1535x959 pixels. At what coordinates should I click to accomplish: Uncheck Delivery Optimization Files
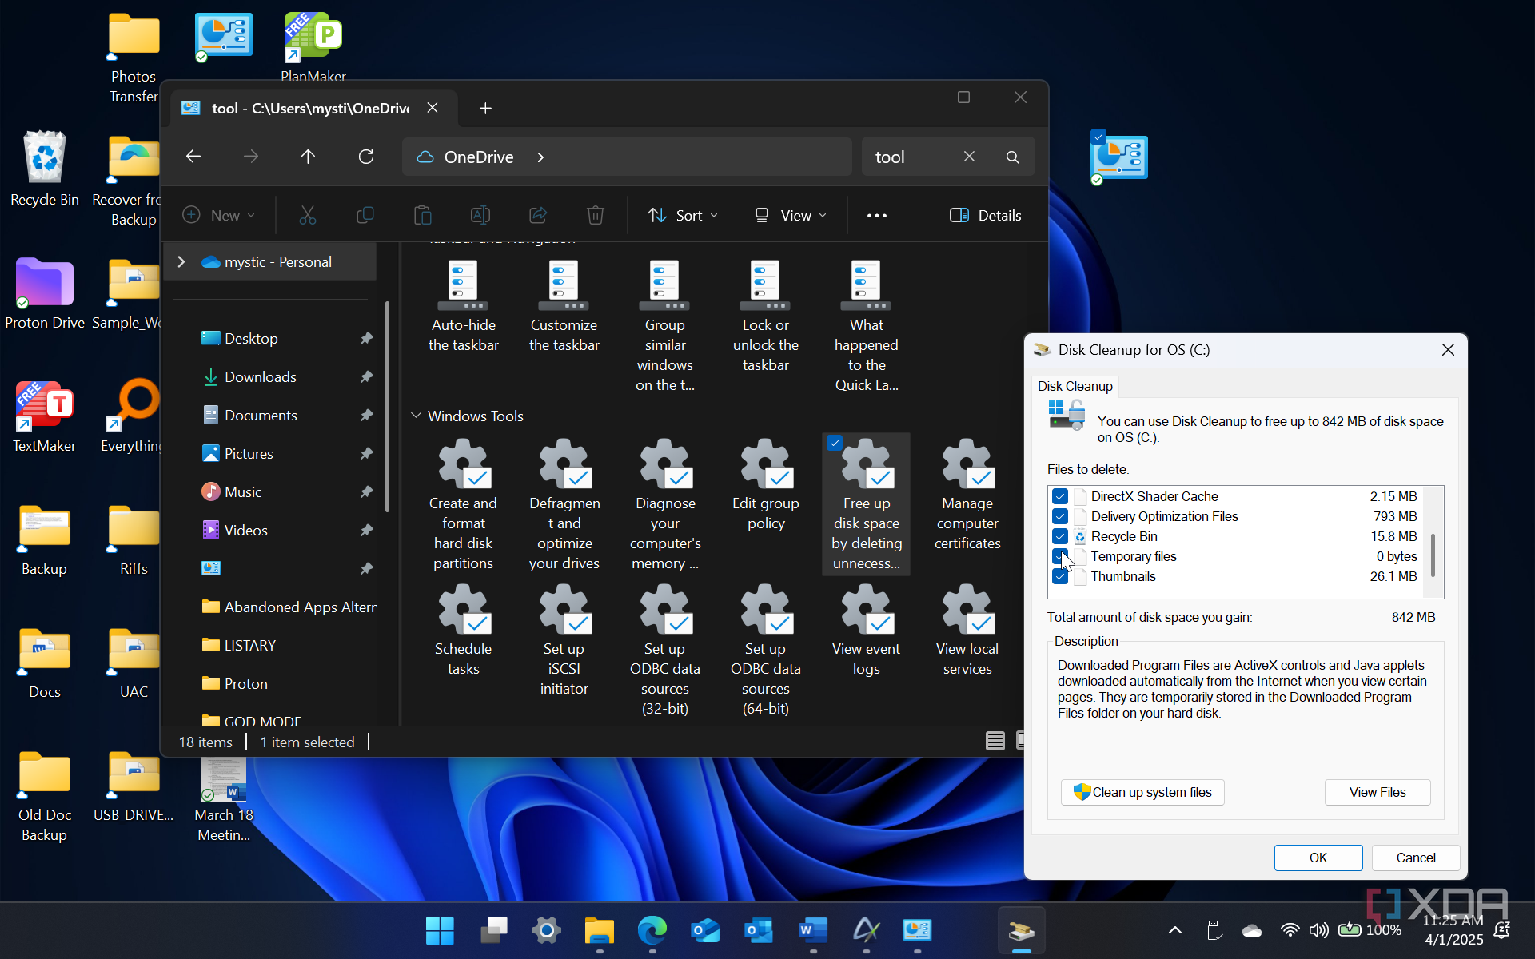[x=1060, y=516]
